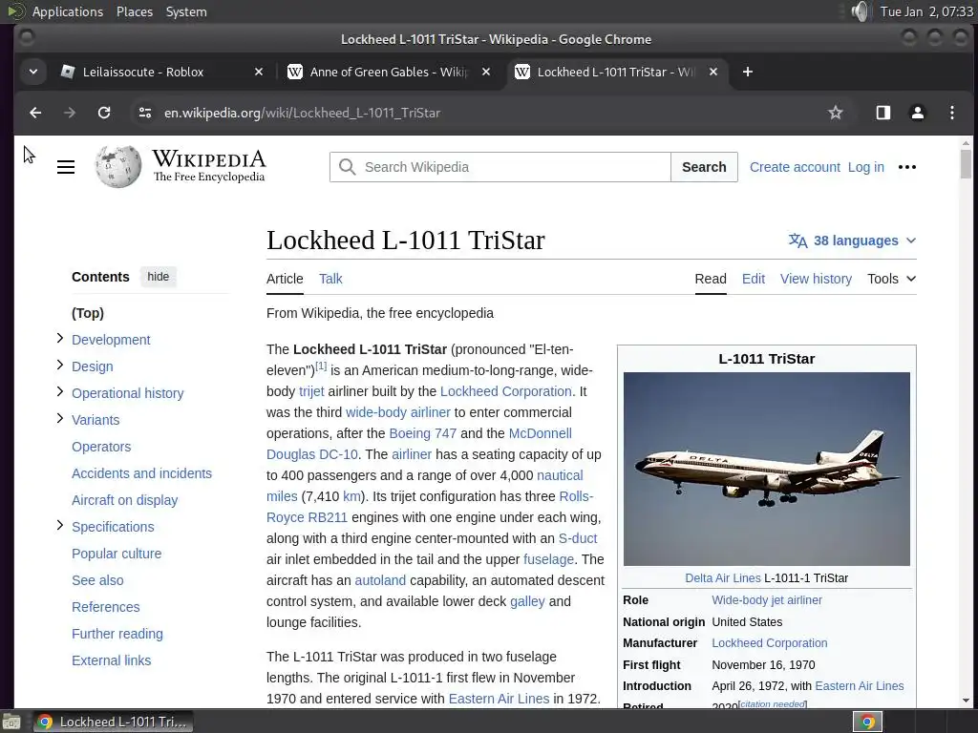This screenshot has width=978, height=733.
Task: Expand the Specifications section arrow
Action: pyautogui.click(x=60, y=526)
